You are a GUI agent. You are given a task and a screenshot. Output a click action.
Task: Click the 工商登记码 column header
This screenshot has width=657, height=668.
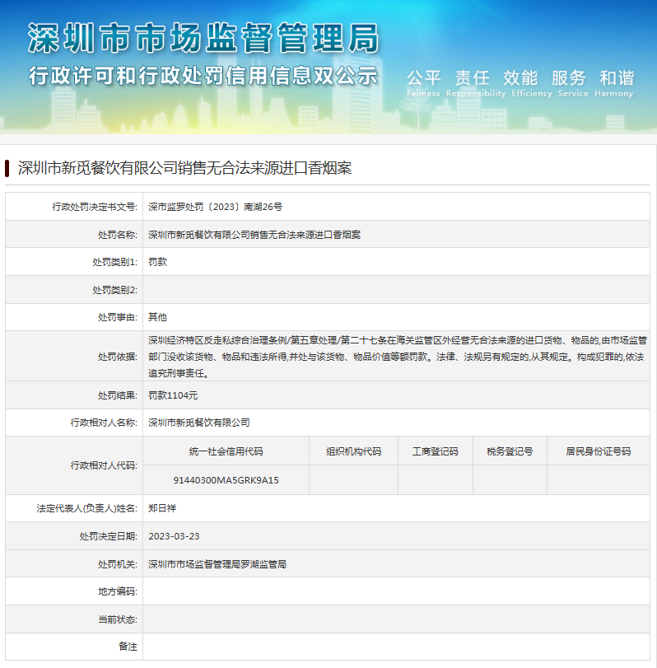coord(436,451)
